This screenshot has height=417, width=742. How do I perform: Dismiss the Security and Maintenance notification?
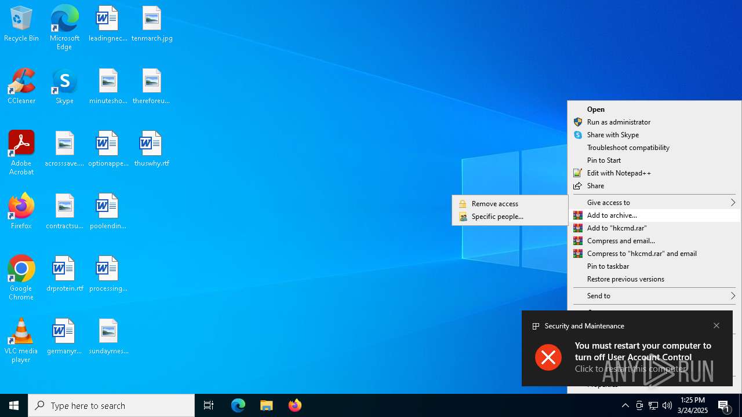tap(716, 325)
